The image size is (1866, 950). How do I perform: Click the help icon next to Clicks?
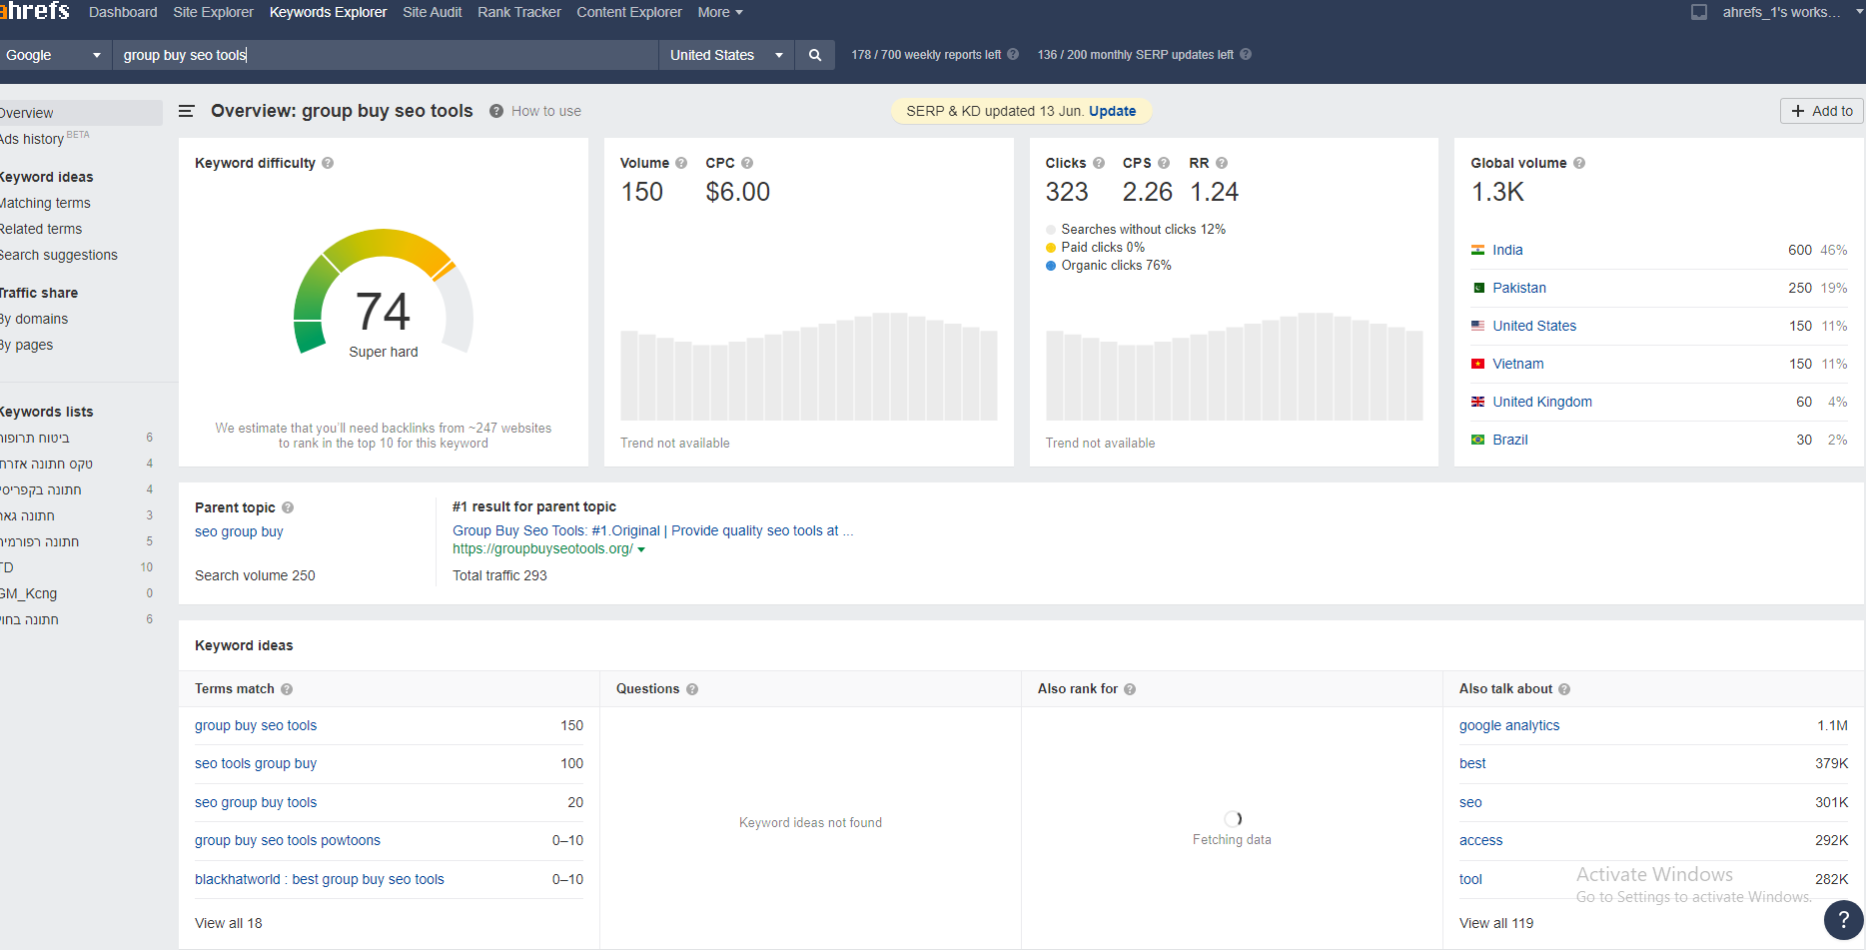tap(1099, 163)
